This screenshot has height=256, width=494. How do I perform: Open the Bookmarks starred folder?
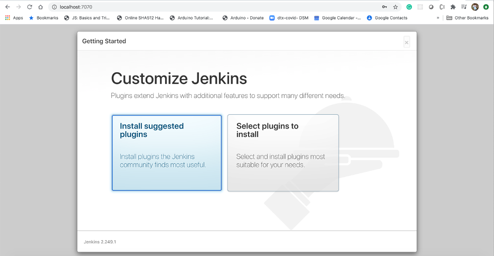43,18
